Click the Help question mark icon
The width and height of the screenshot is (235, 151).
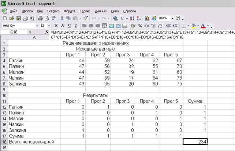click(x=178, y=18)
